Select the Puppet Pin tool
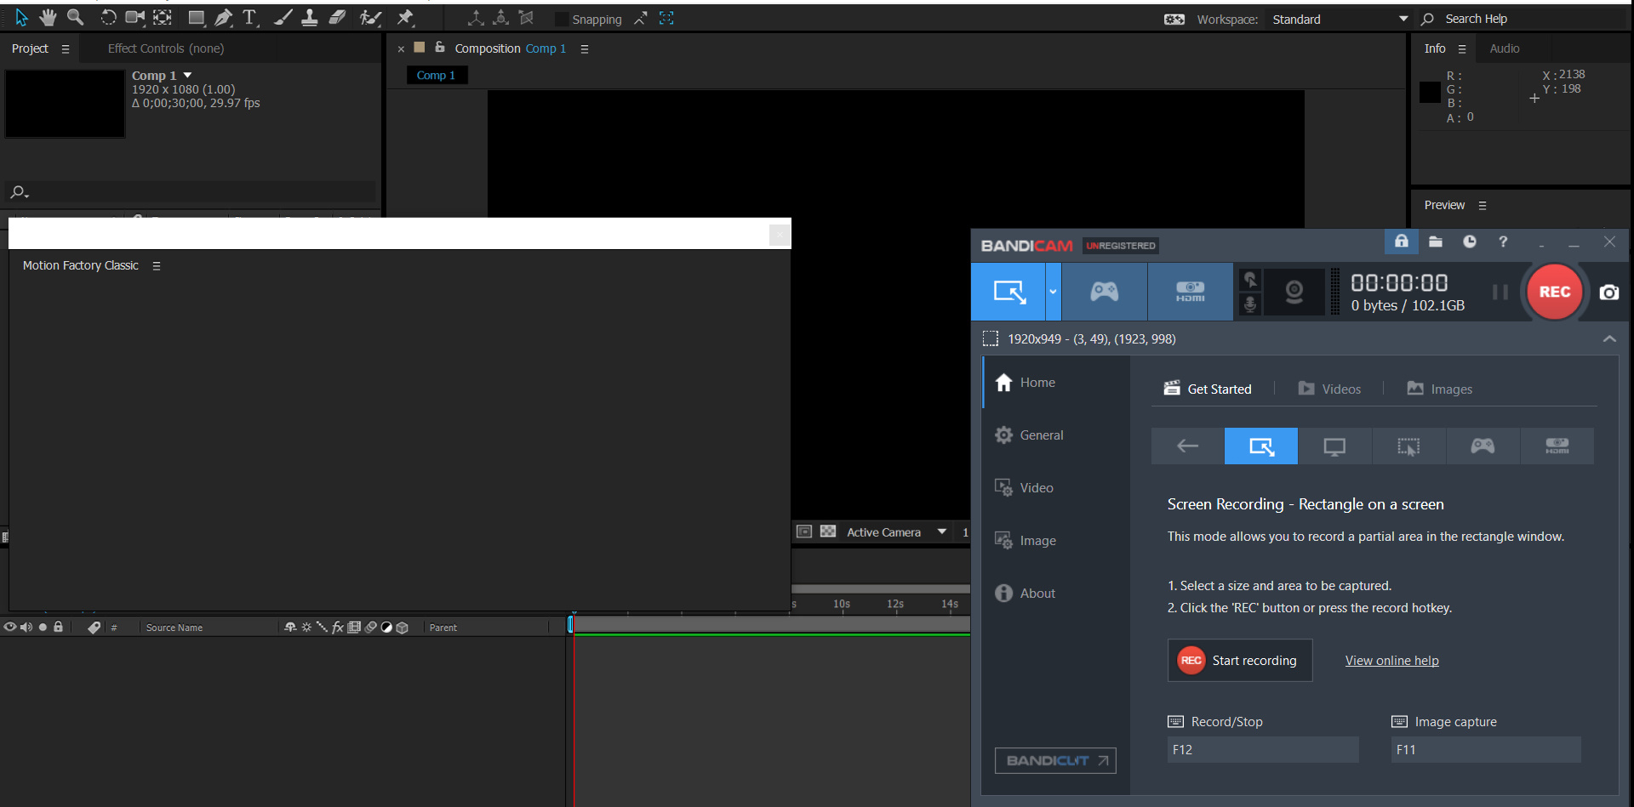 pyautogui.click(x=405, y=17)
